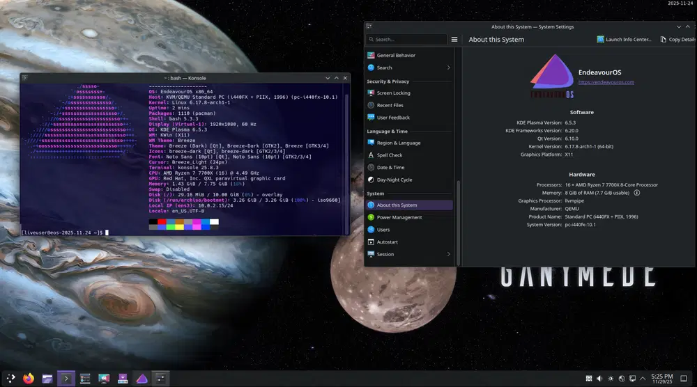Open the network tray icon
Image resolution: width=697 pixels, height=387 pixels.
tap(632, 379)
